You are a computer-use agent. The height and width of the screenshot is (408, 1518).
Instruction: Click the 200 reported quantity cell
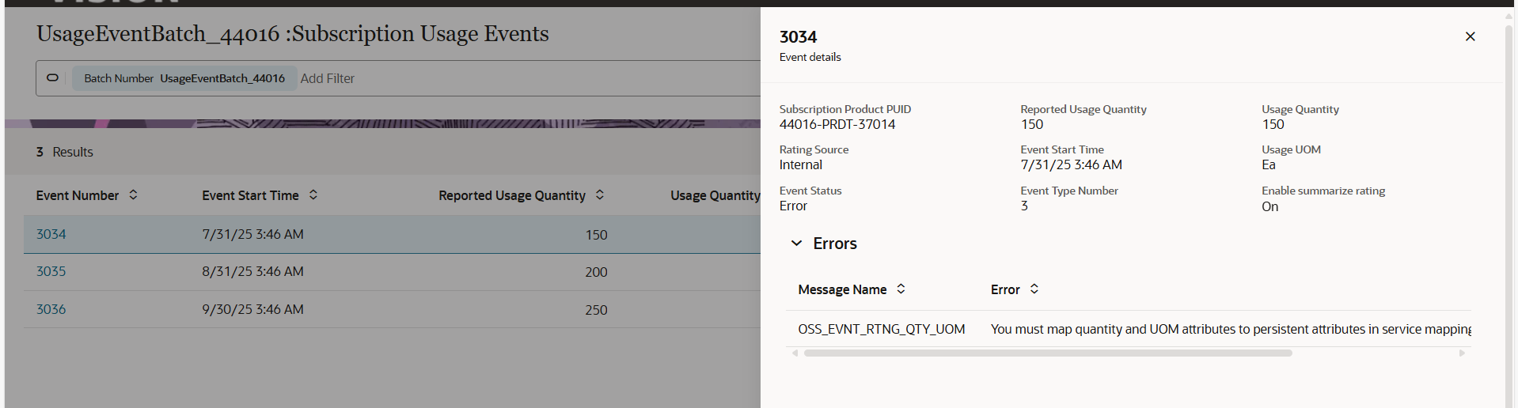coord(596,272)
